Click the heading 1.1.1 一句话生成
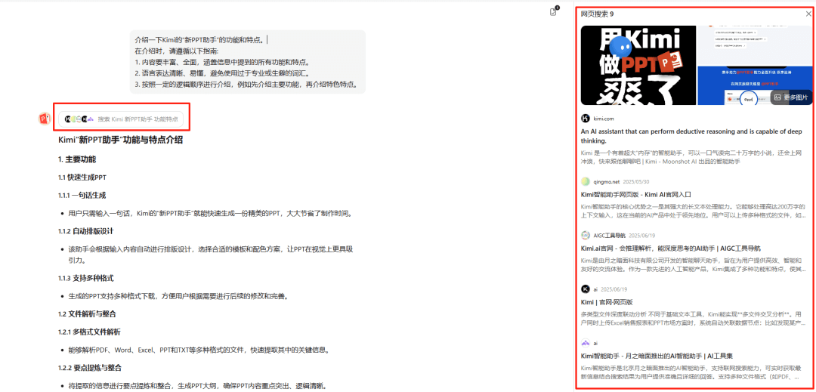Viewport: 816px width, 392px height. 82,195
